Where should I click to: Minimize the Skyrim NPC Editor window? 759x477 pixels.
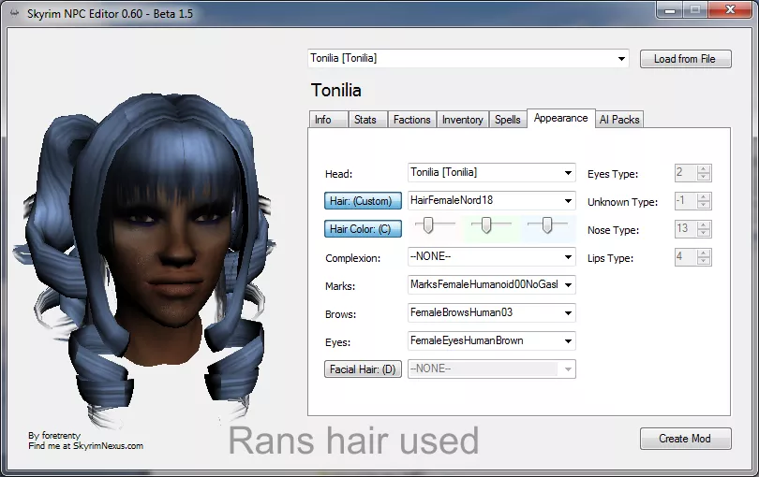click(x=670, y=10)
